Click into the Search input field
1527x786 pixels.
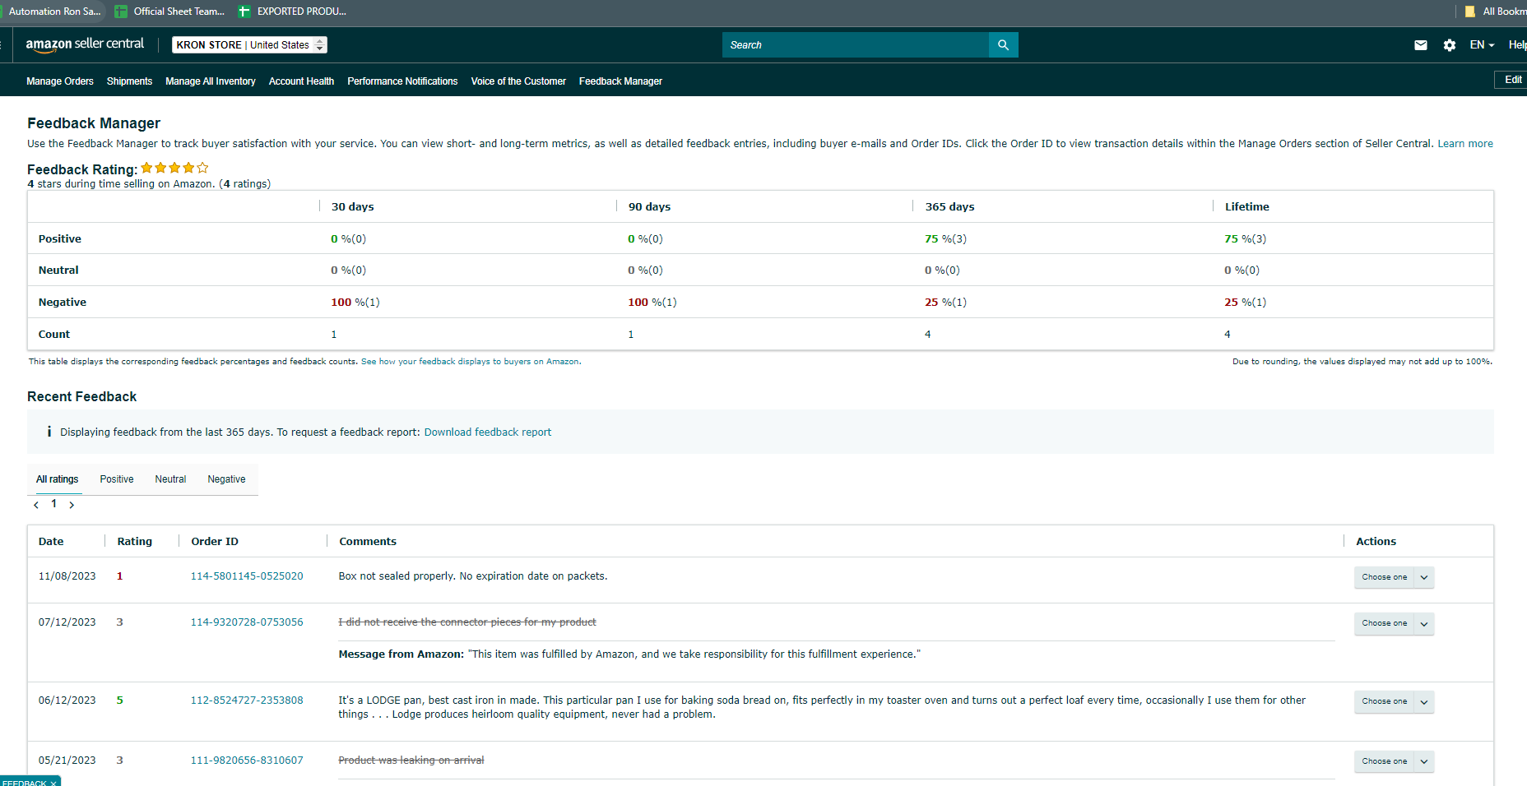(856, 45)
